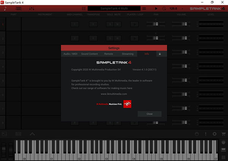This screenshot has height=161, width=228.
Task: Maximize the SampleTank 4 window
Action: (212, 2)
